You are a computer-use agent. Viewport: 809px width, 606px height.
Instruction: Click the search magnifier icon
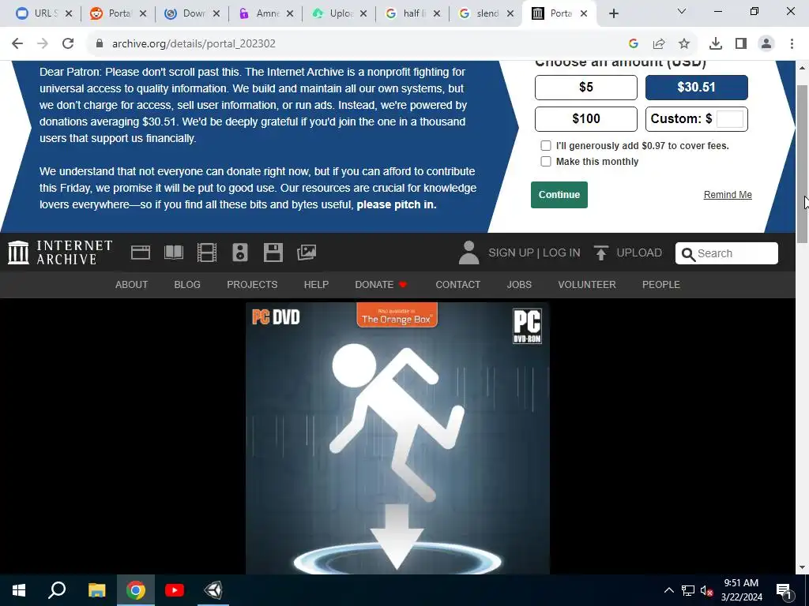[x=688, y=253]
